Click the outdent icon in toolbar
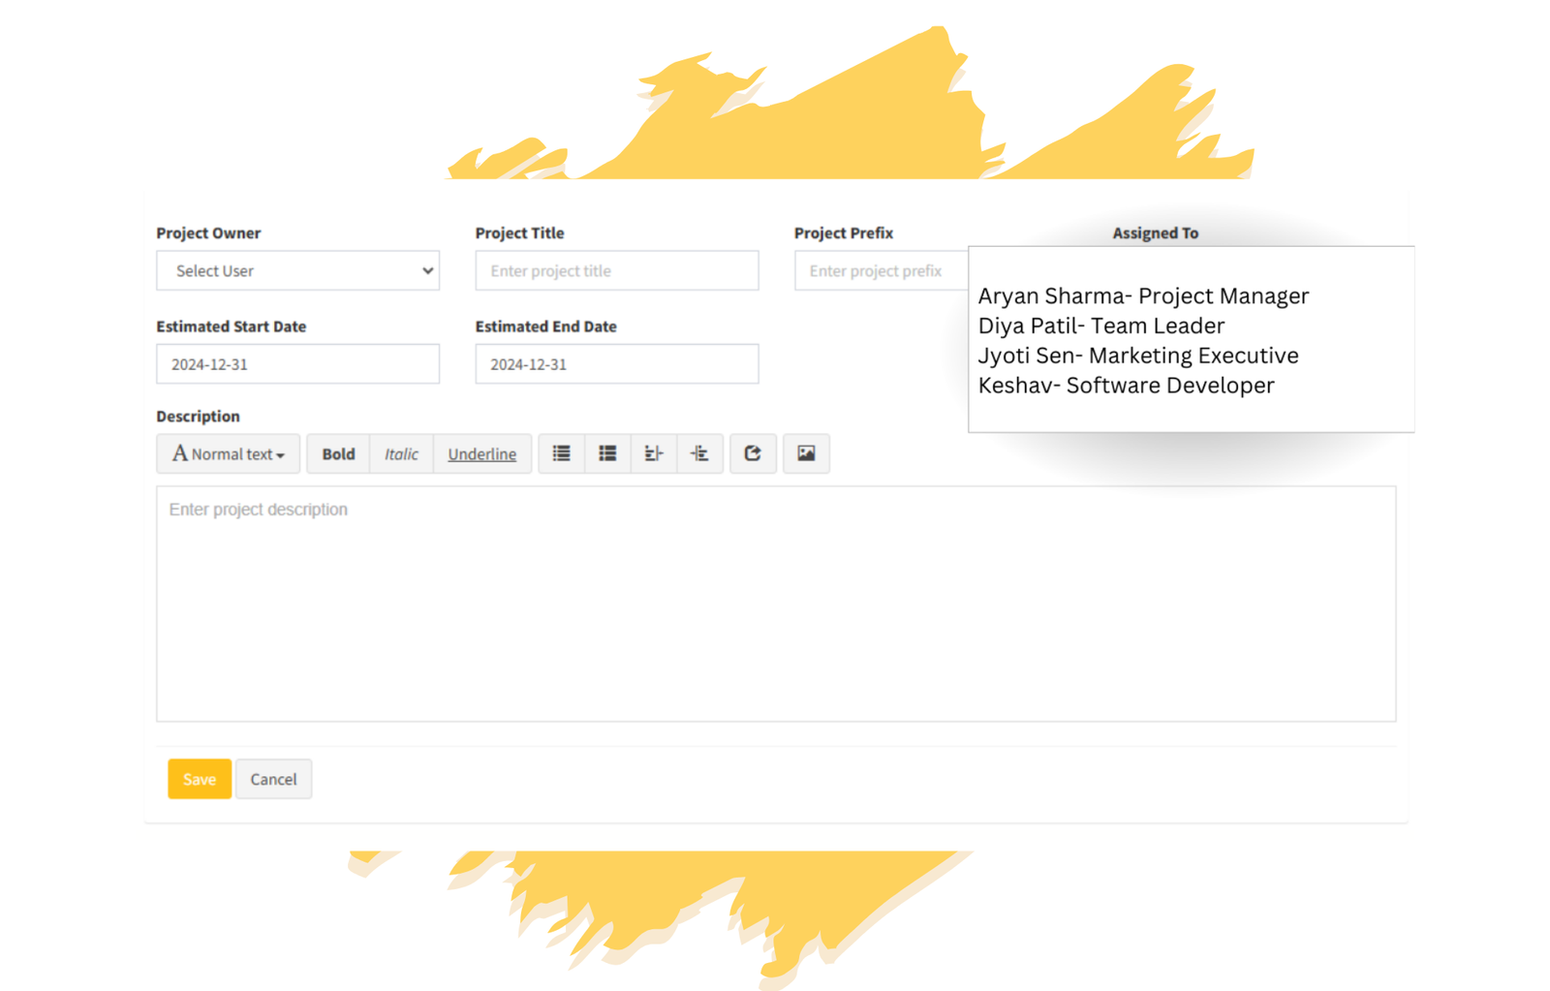Screen dimensions: 1550x991 click(654, 453)
